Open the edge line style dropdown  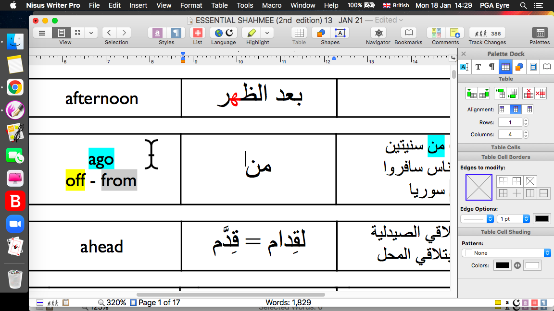(477, 219)
